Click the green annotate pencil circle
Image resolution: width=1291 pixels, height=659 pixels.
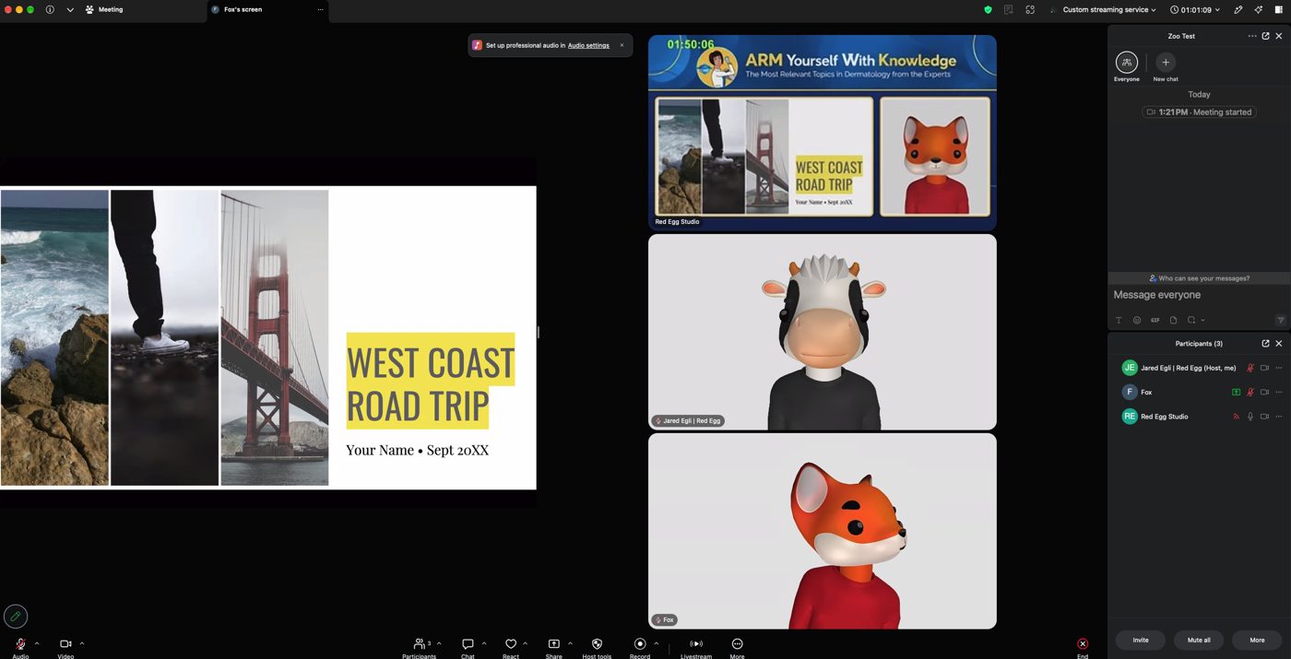[16, 616]
